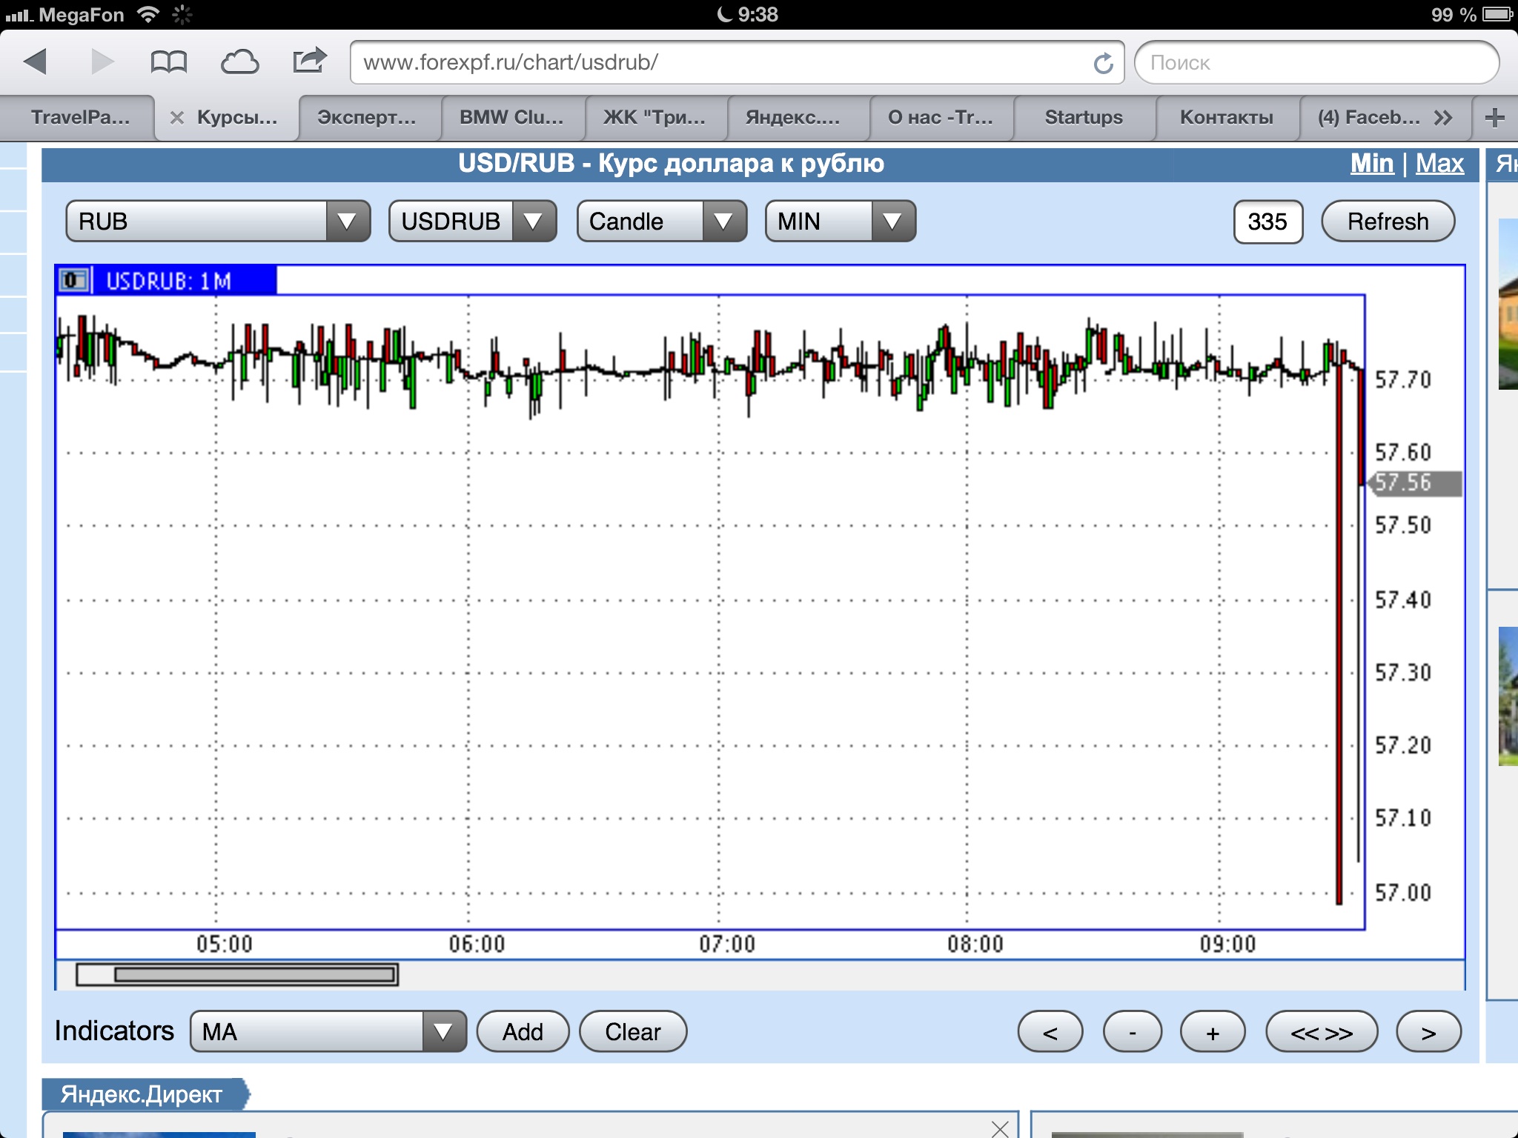This screenshot has height=1138, width=1518.
Task: Switch to ЖК "Три... tab
Action: coord(654,117)
